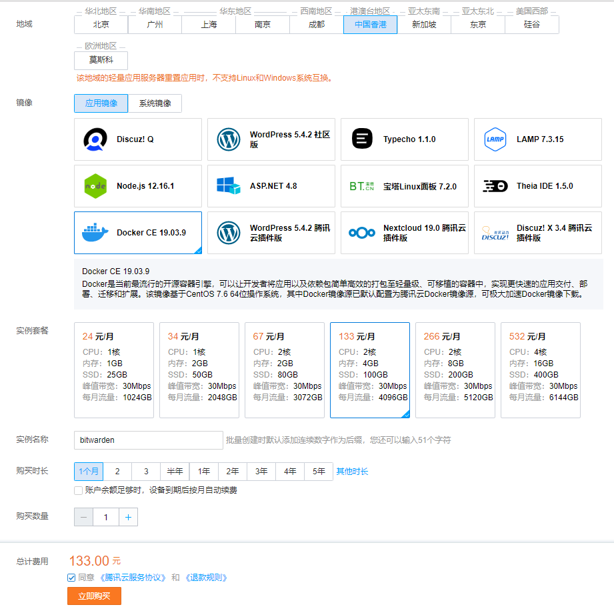The height and width of the screenshot is (611, 614).
Task: Pick the Theia IDE 1.5.0 icon
Action: [495, 186]
